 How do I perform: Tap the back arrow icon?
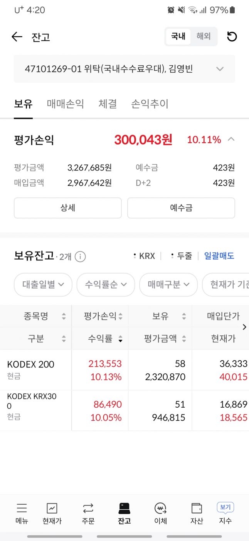[17, 37]
